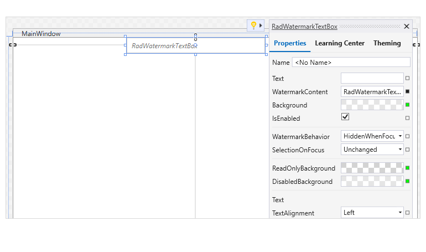Screen dimensions: 426x252
Task: Click the Name input field
Action: pos(351,62)
